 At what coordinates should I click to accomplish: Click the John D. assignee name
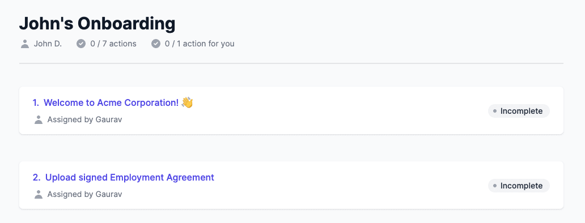[48, 44]
